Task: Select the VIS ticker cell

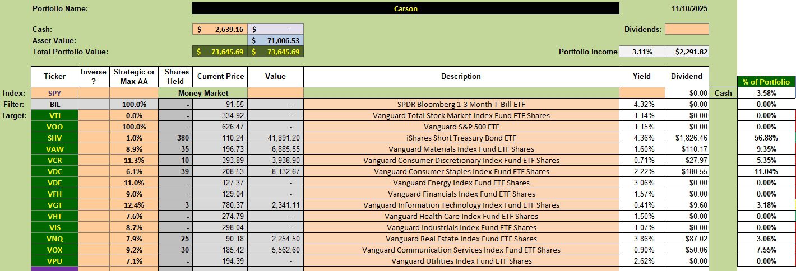Action: 54,227
